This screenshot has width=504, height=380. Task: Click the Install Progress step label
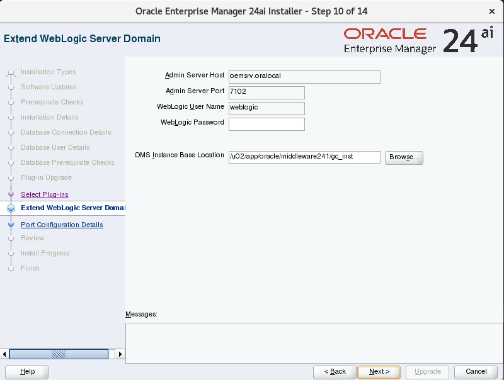point(45,253)
